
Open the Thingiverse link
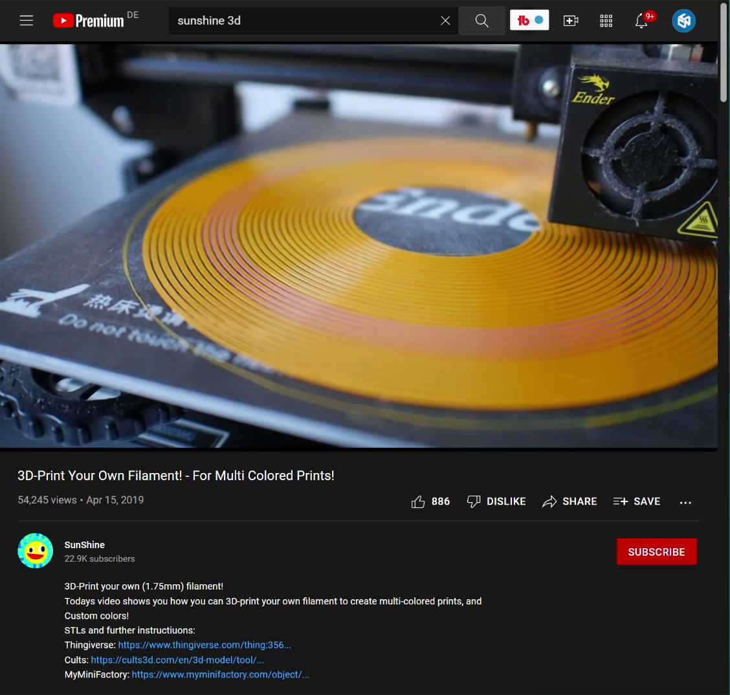pos(205,645)
